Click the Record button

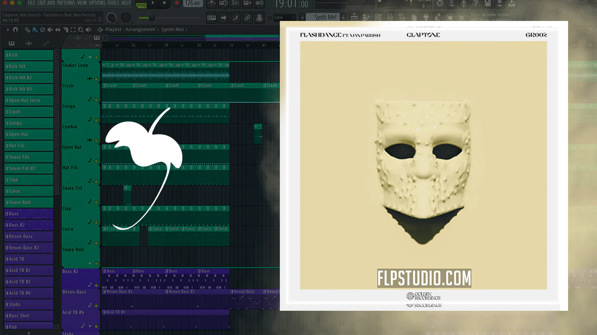(x=177, y=4)
